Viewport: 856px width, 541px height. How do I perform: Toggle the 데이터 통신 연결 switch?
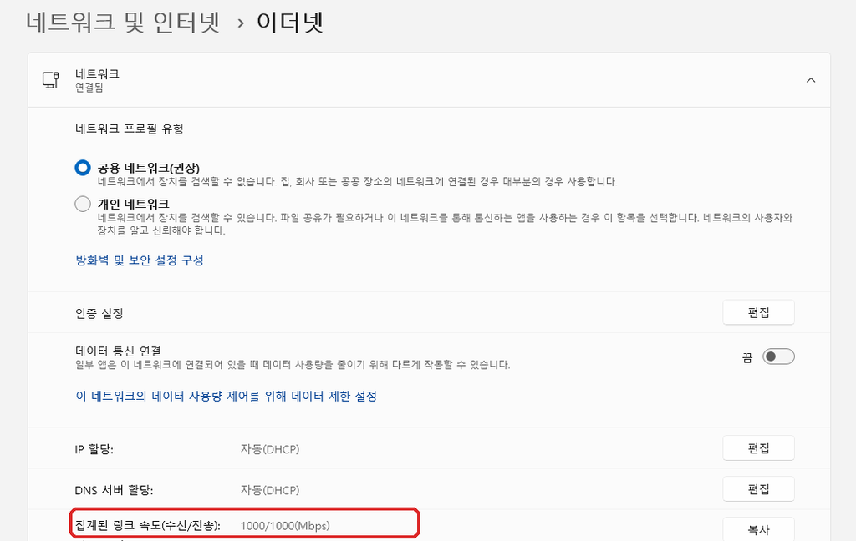pyautogui.click(x=778, y=356)
